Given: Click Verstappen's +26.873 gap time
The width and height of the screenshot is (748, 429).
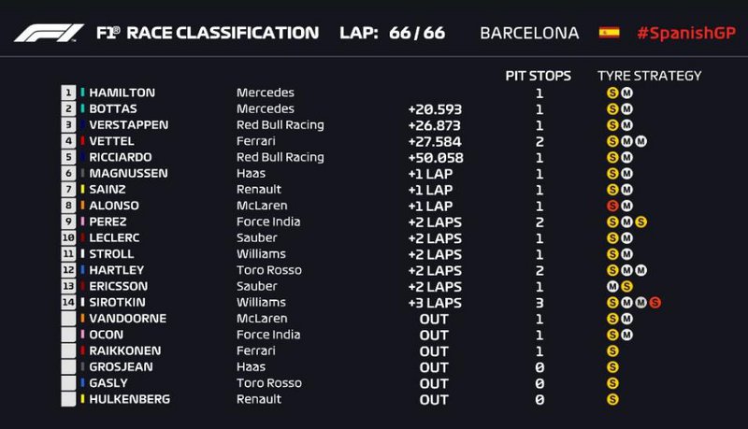Looking at the screenshot, I should click(435, 125).
